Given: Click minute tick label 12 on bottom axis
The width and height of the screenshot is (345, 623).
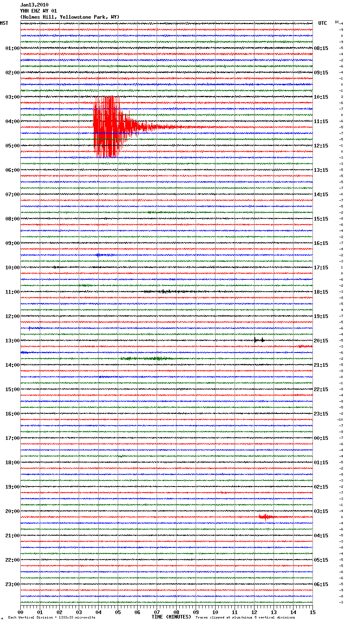Looking at the screenshot, I should [x=254, y=612].
